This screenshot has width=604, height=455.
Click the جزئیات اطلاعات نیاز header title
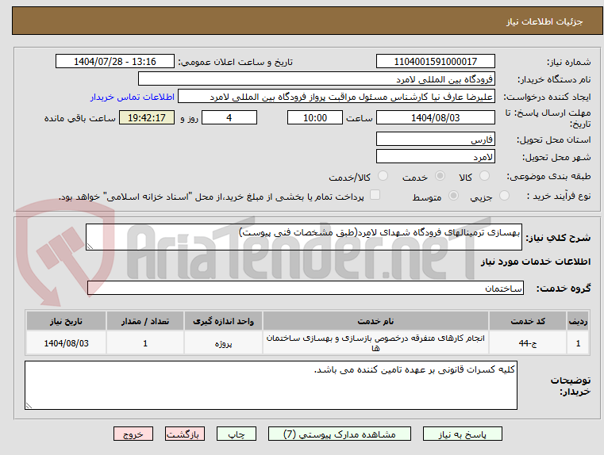[544, 21]
